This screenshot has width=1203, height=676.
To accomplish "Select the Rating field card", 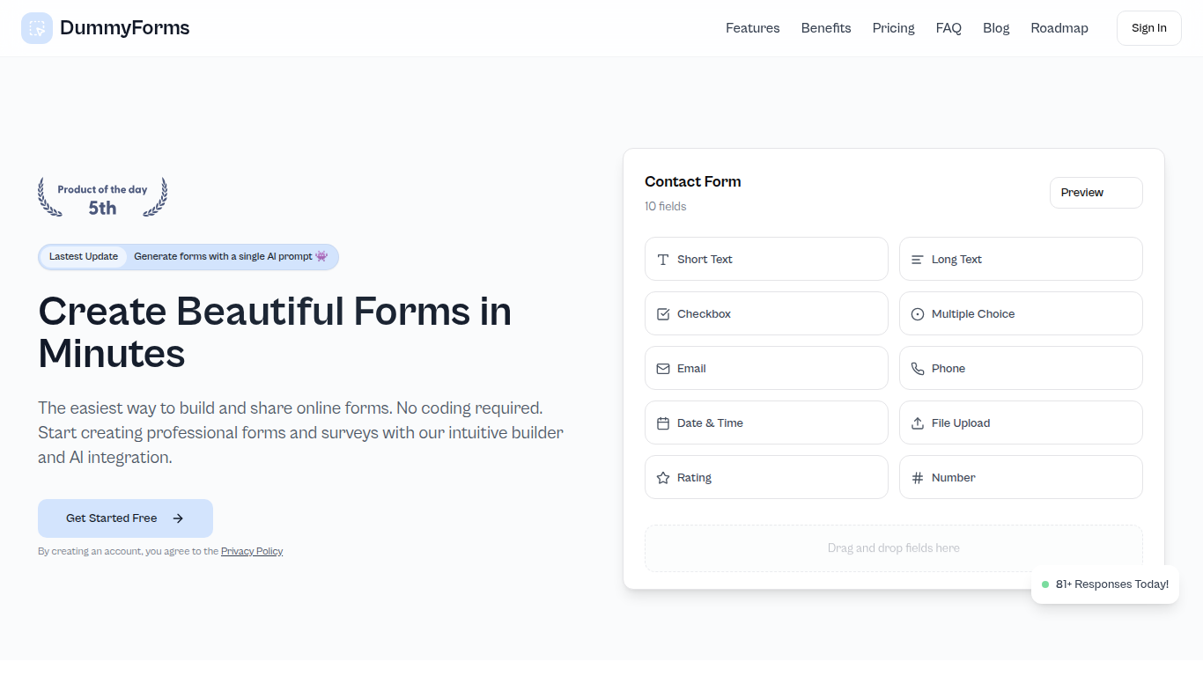I will 766,477.
